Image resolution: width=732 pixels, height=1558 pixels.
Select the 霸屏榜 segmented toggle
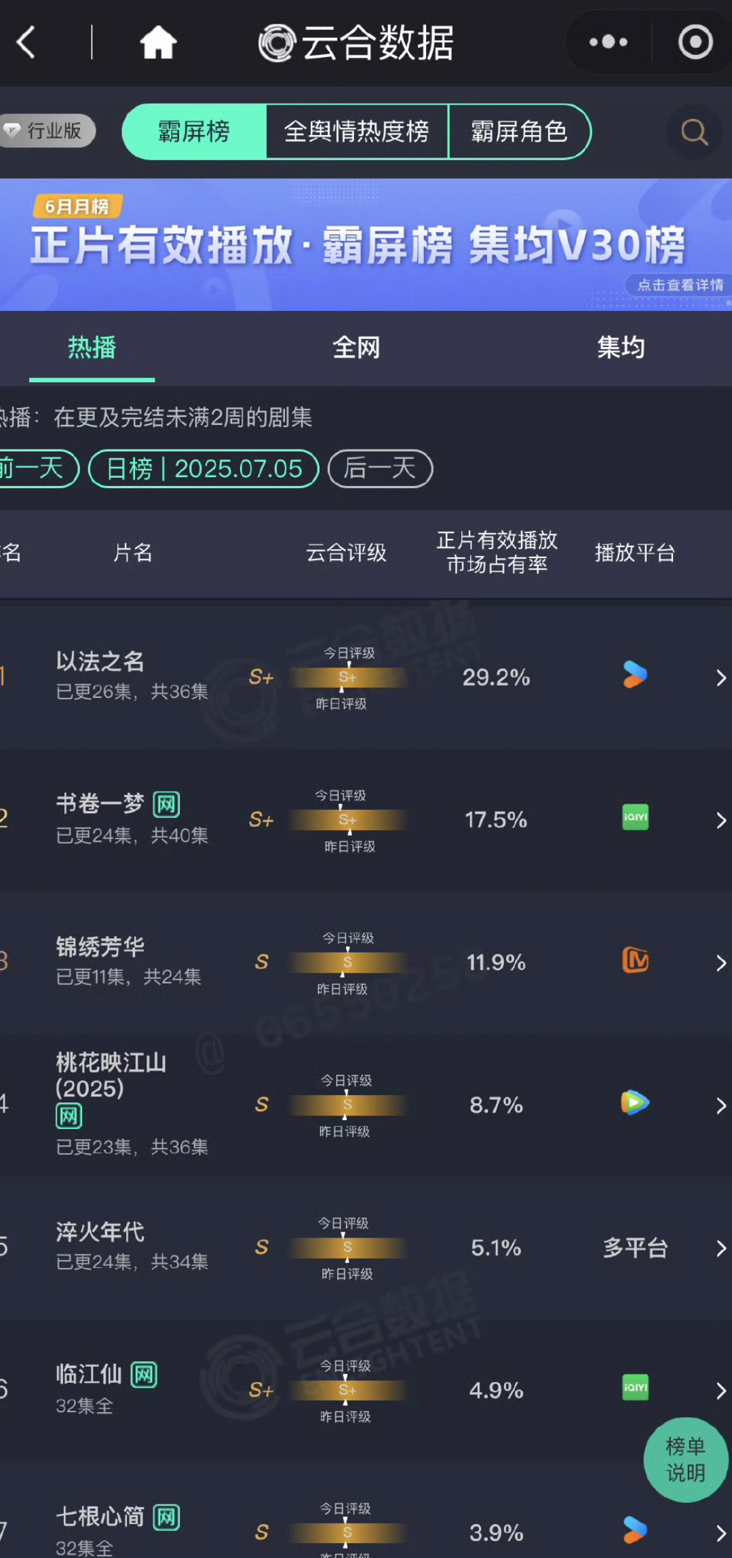tap(194, 132)
